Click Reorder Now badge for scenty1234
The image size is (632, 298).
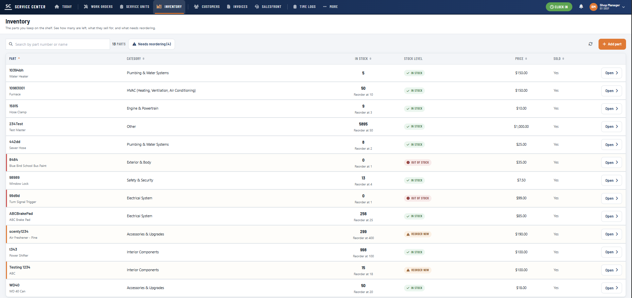click(418, 234)
